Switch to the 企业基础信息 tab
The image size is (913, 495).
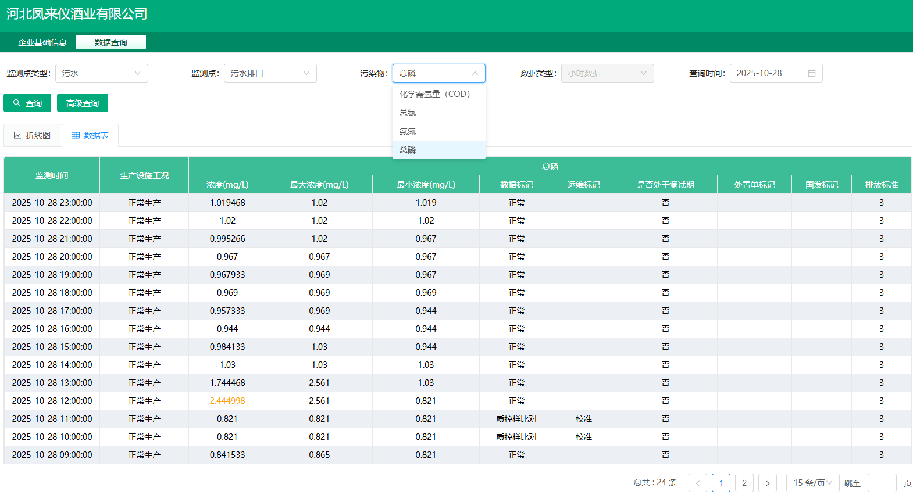42,42
